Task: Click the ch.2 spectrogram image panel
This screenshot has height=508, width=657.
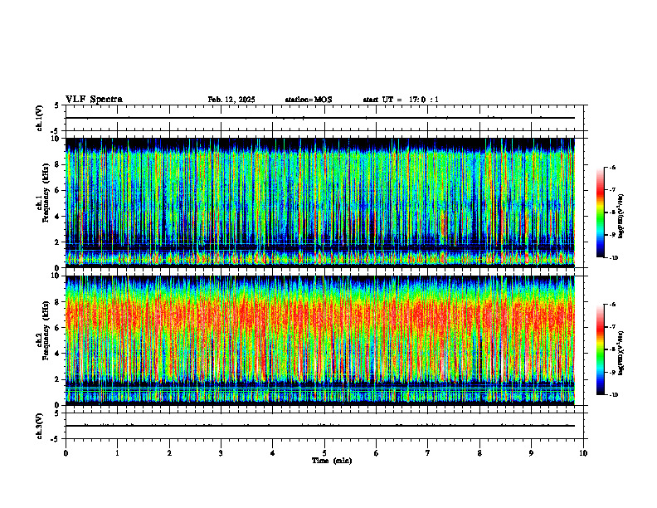Action: coord(320,340)
